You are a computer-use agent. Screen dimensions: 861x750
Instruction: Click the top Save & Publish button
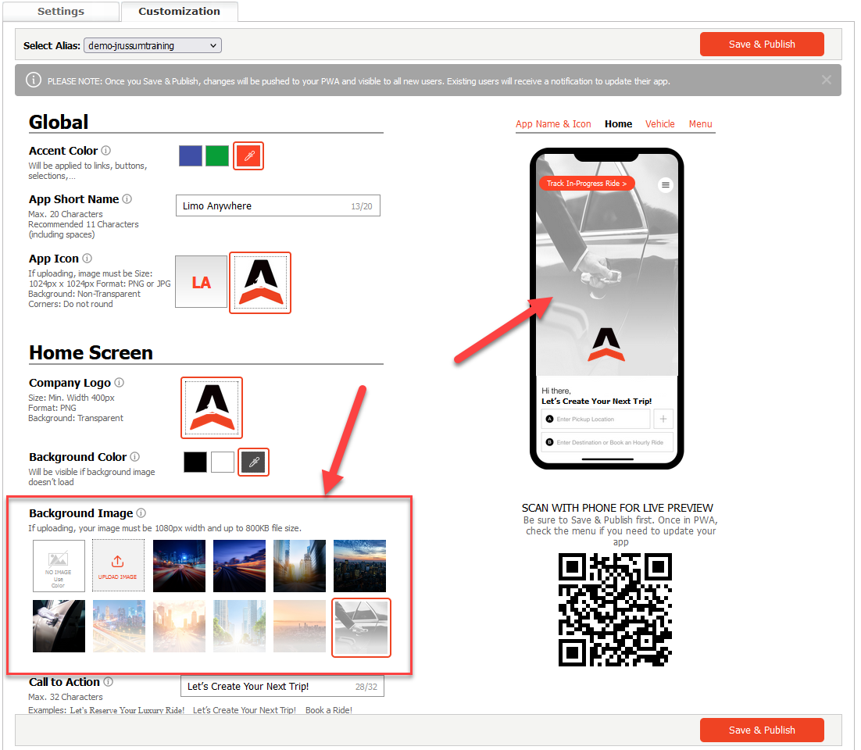pos(761,45)
